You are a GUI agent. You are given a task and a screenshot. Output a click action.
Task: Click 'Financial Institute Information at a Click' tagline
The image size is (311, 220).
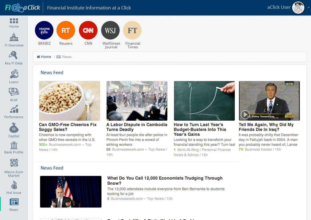tap(89, 8)
